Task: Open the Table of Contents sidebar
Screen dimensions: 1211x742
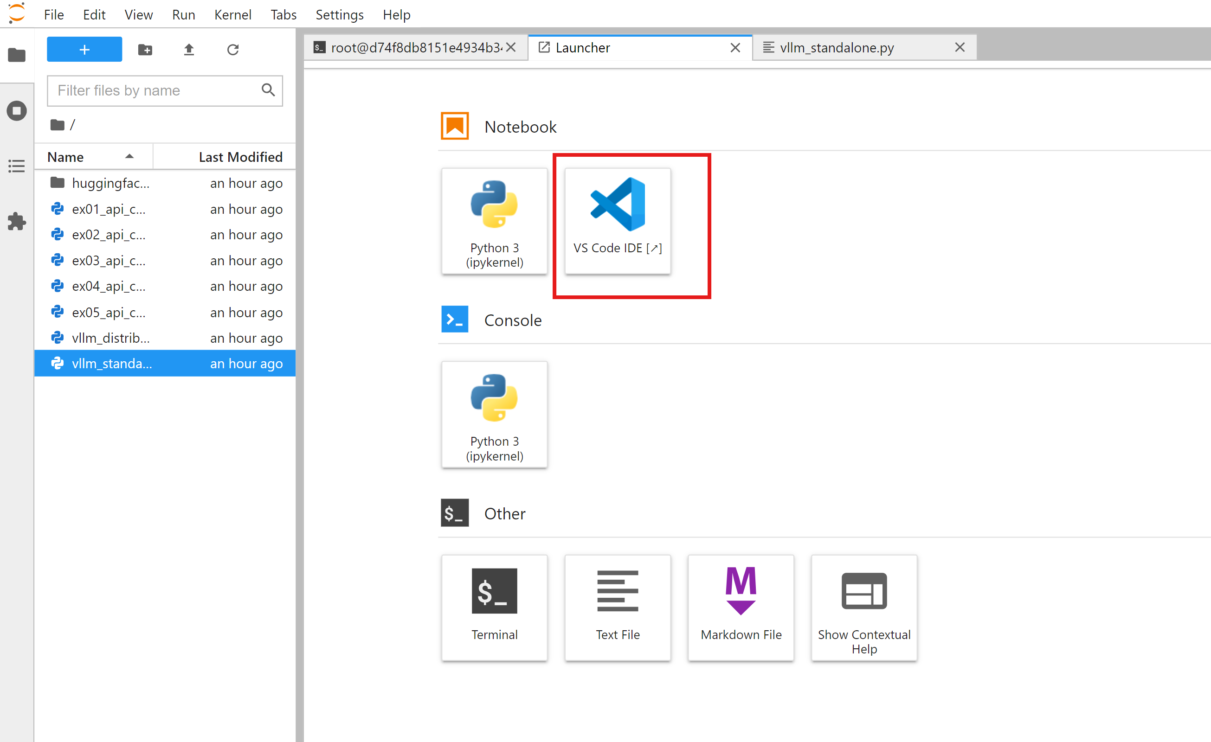Action: click(x=17, y=166)
